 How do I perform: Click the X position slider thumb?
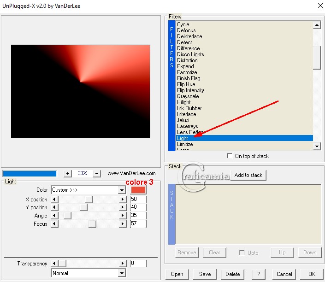tap(89, 200)
